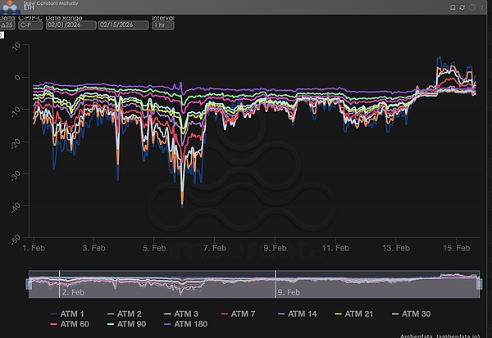Viewport: 492px width, 338px height.
Task: Open the C-P selector dropdown
Action: click(30, 25)
